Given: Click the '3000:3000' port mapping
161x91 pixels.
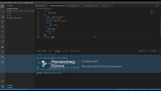Looking at the screenshot, I should coord(51,29).
